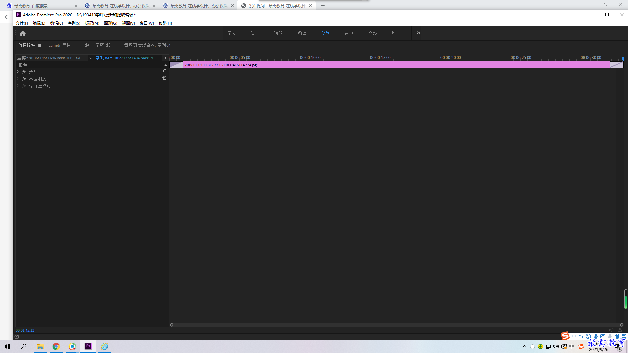Open the Sogou toolbox grid icon

tap(624, 336)
